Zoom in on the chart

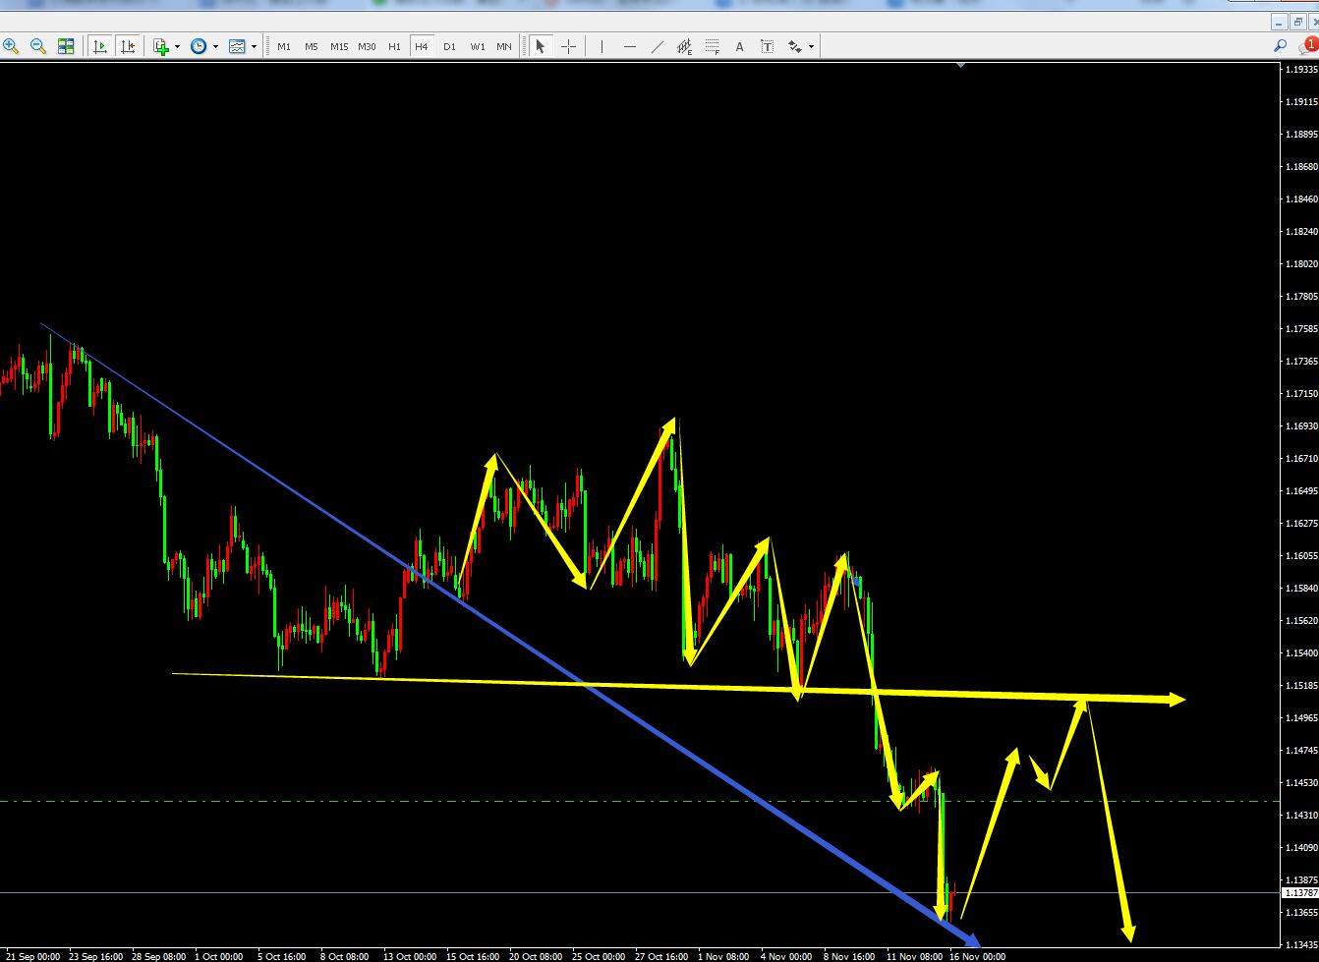[11, 46]
